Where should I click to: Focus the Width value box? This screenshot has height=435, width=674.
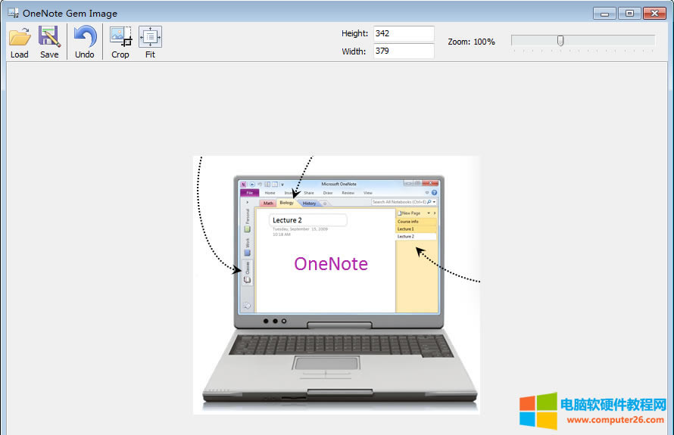click(x=403, y=51)
